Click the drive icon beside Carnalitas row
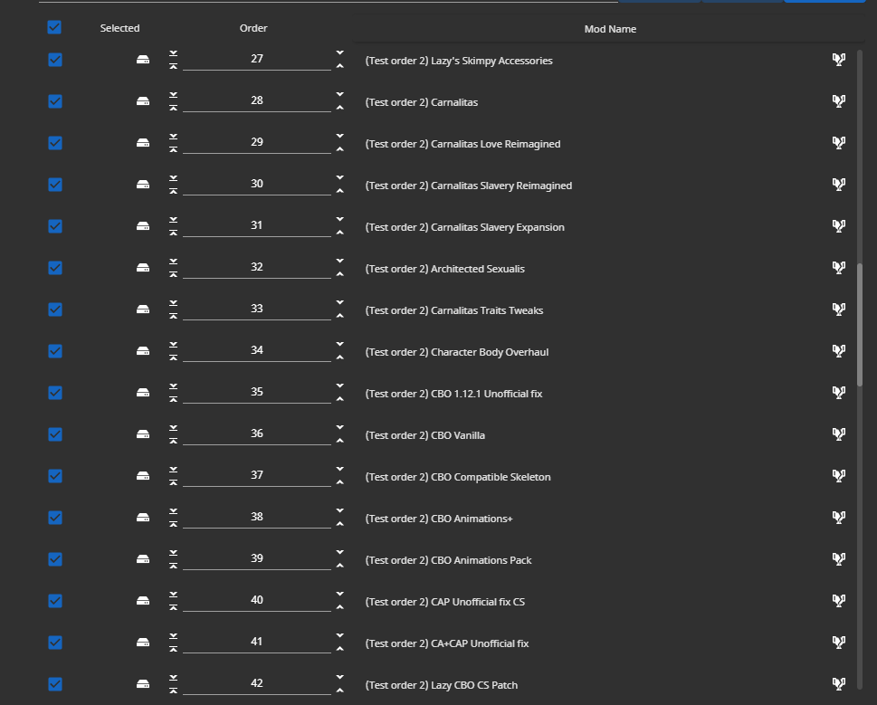877x705 pixels. click(x=143, y=101)
